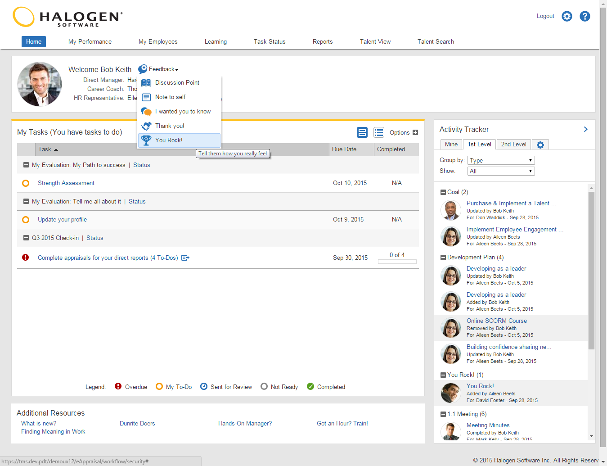This screenshot has height=466, width=607.
Task: Choose Discussion Point from Feedback menu
Action: 180,83
